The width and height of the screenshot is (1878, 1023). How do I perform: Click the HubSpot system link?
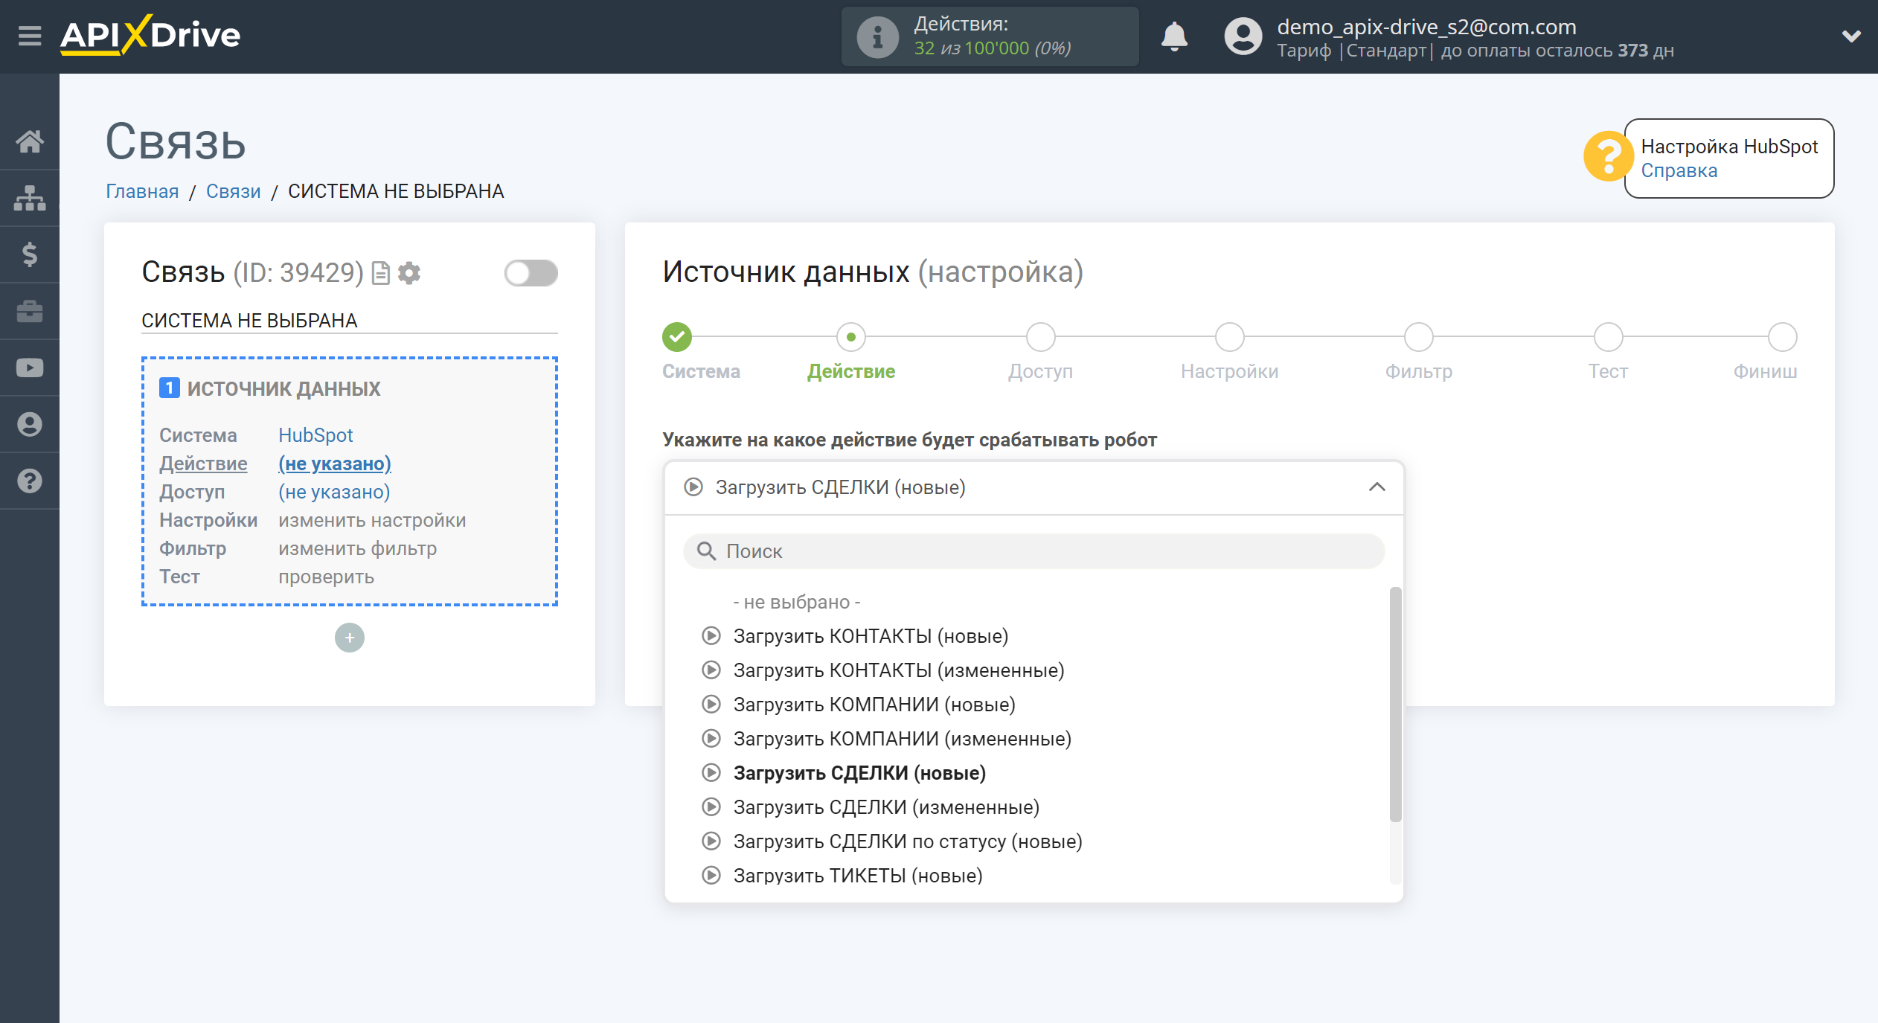[x=315, y=435]
